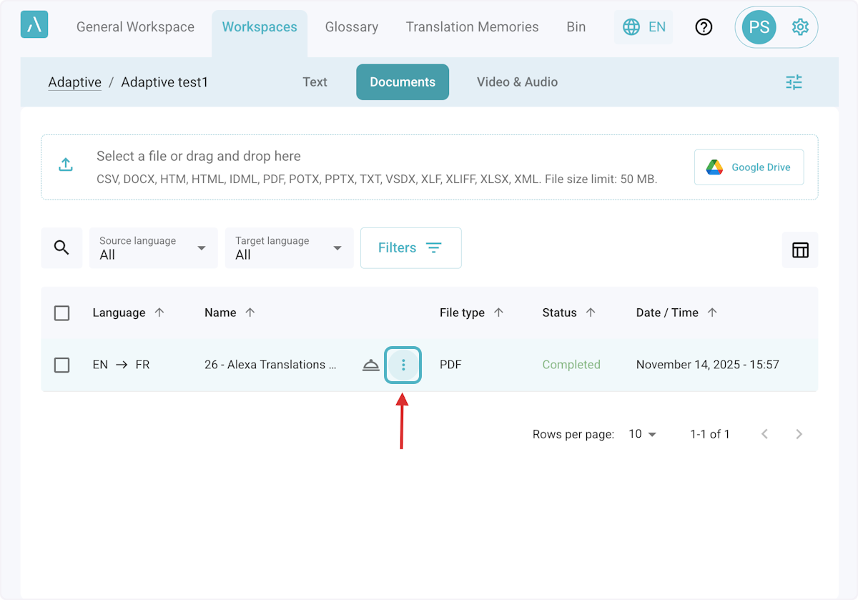The height and width of the screenshot is (600, 858).
Task: Open the Filters button
Action: tap(410, 248)
